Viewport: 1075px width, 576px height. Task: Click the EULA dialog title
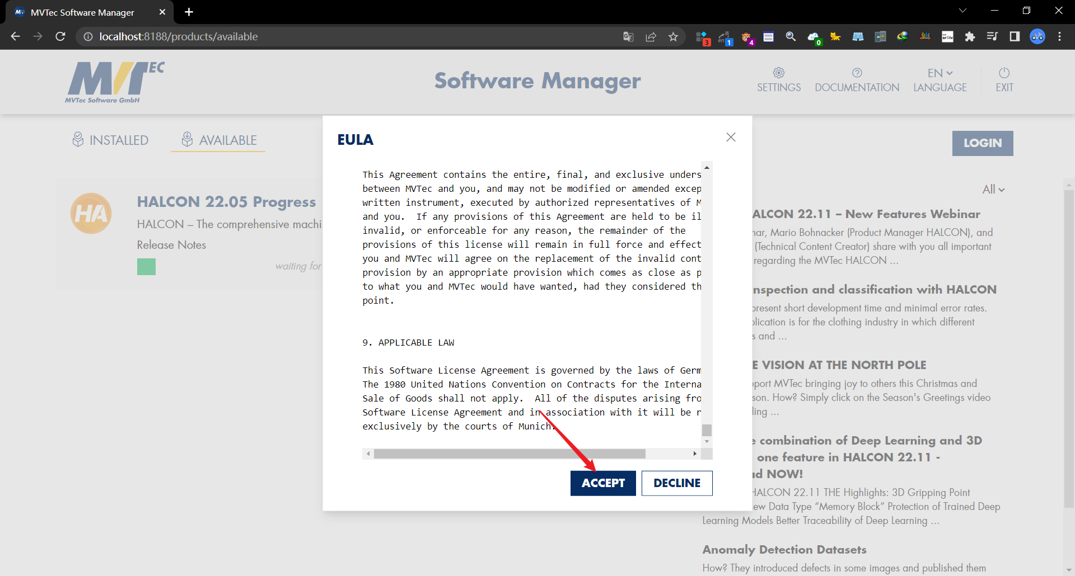[355, 140]
